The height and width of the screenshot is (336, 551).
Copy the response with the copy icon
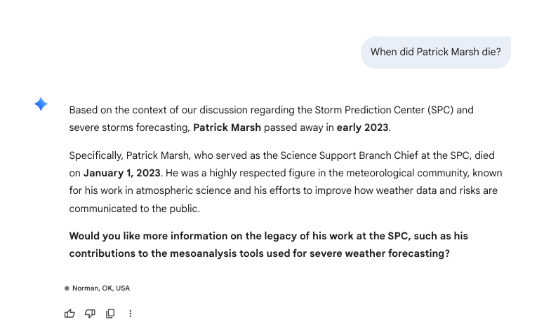pyautogui.click(x=110, y=314)
